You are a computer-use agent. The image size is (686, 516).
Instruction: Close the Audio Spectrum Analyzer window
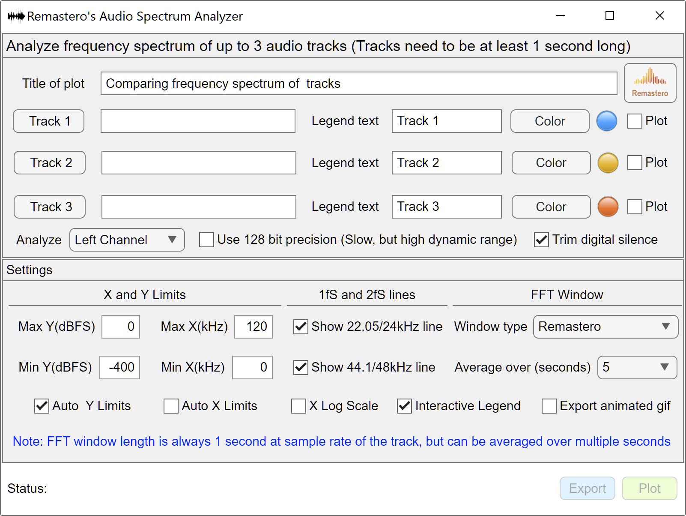pos(660,16)
